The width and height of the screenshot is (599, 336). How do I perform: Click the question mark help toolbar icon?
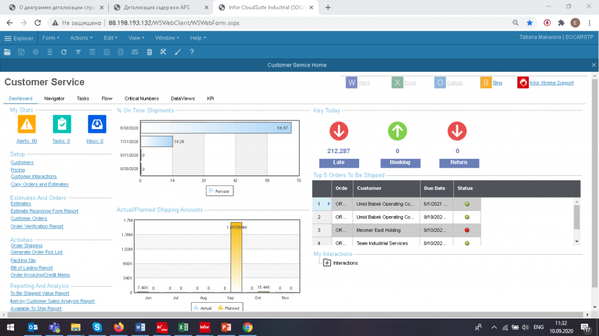pyautogui.click(x=192, y=52)
